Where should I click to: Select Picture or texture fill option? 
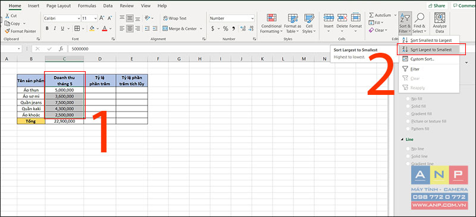408,122
